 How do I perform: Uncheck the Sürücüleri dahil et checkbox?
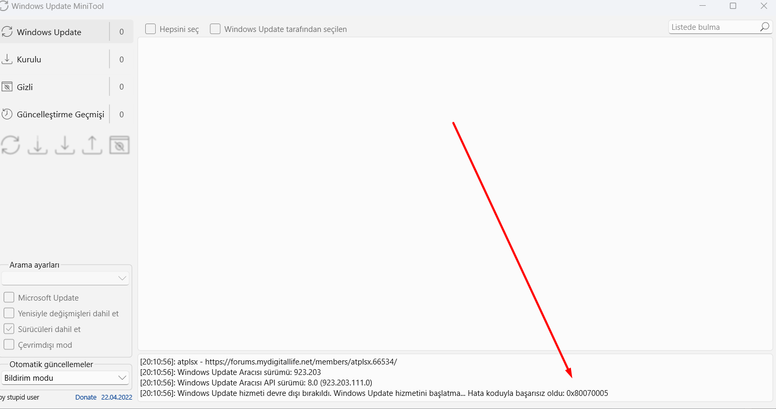pyautogui.click(x=9, y=329)
